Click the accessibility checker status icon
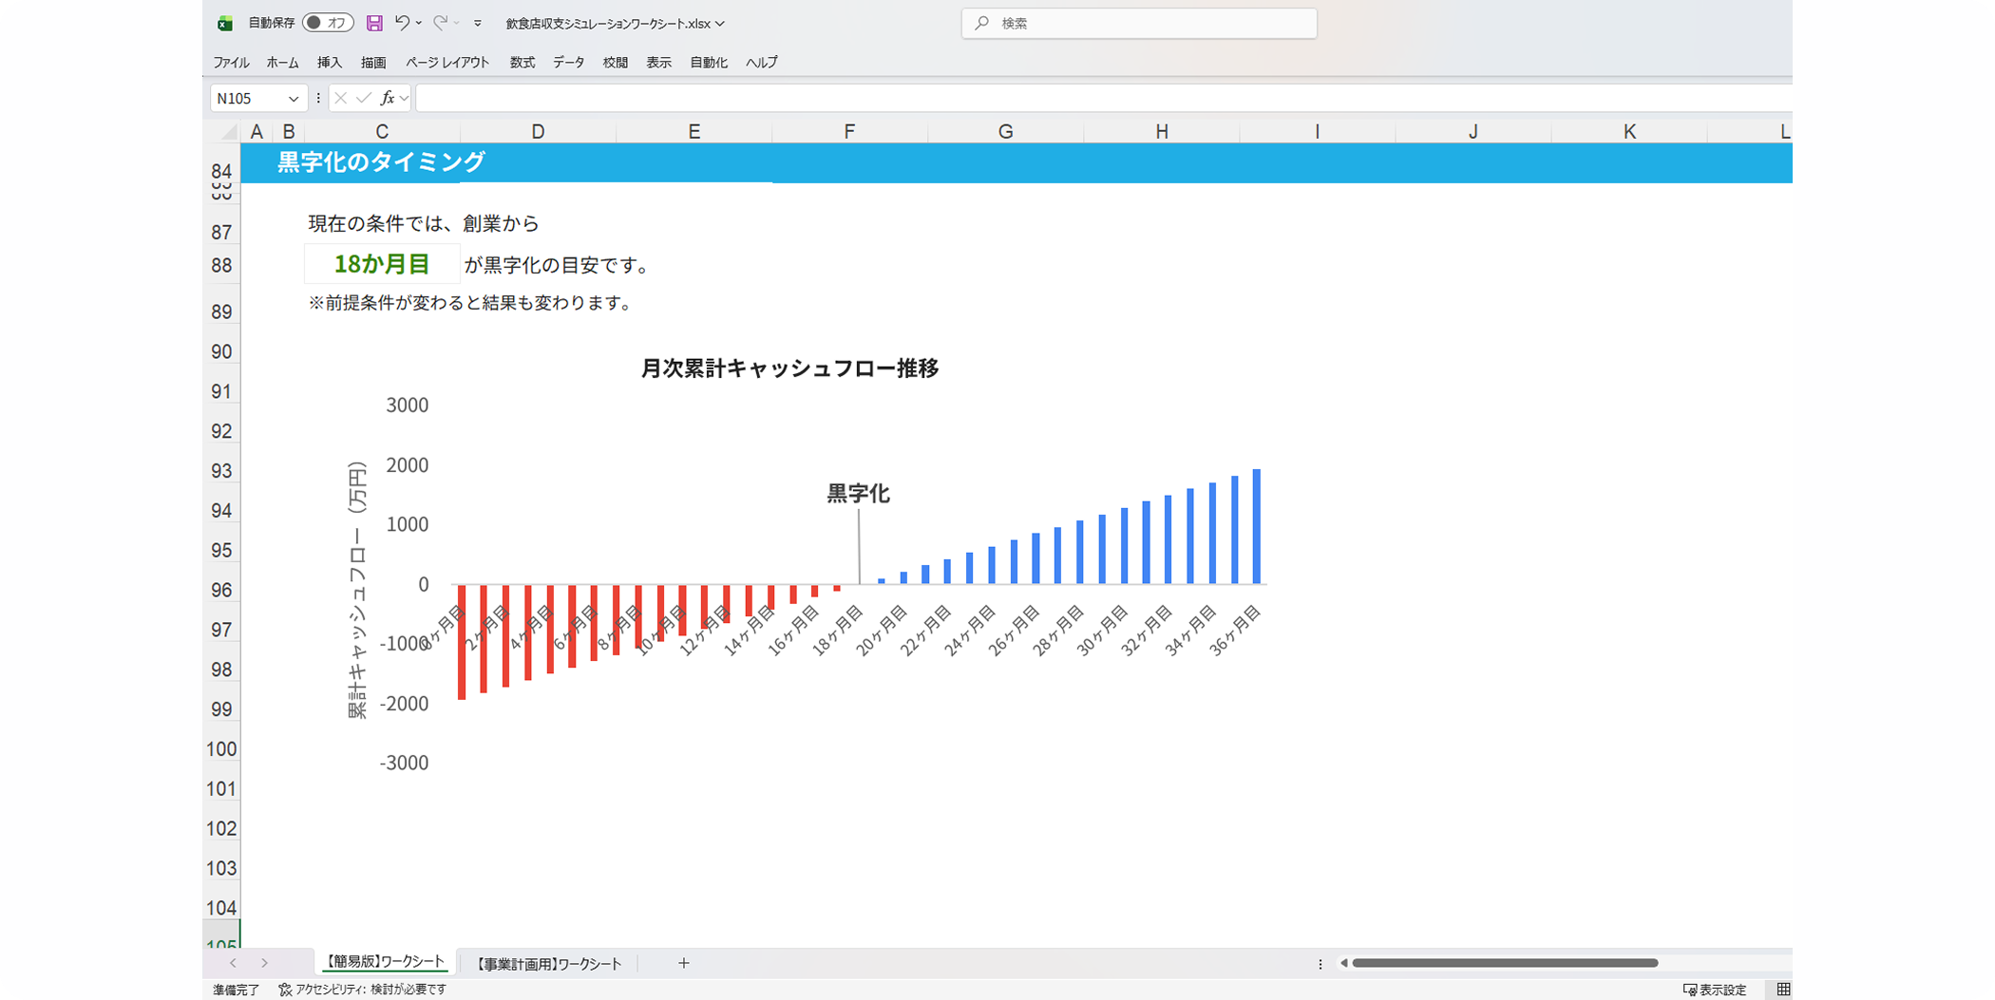Screen dimensions: 1995x1000 (285, 990)
